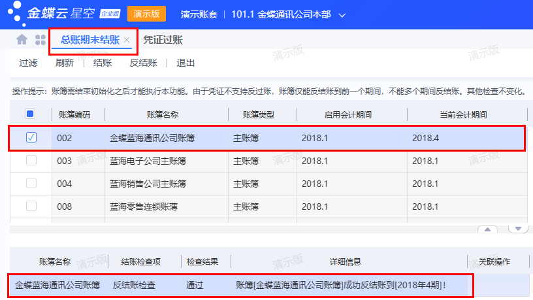
Task: Go to the home icon
Action: tap(22, 40)
